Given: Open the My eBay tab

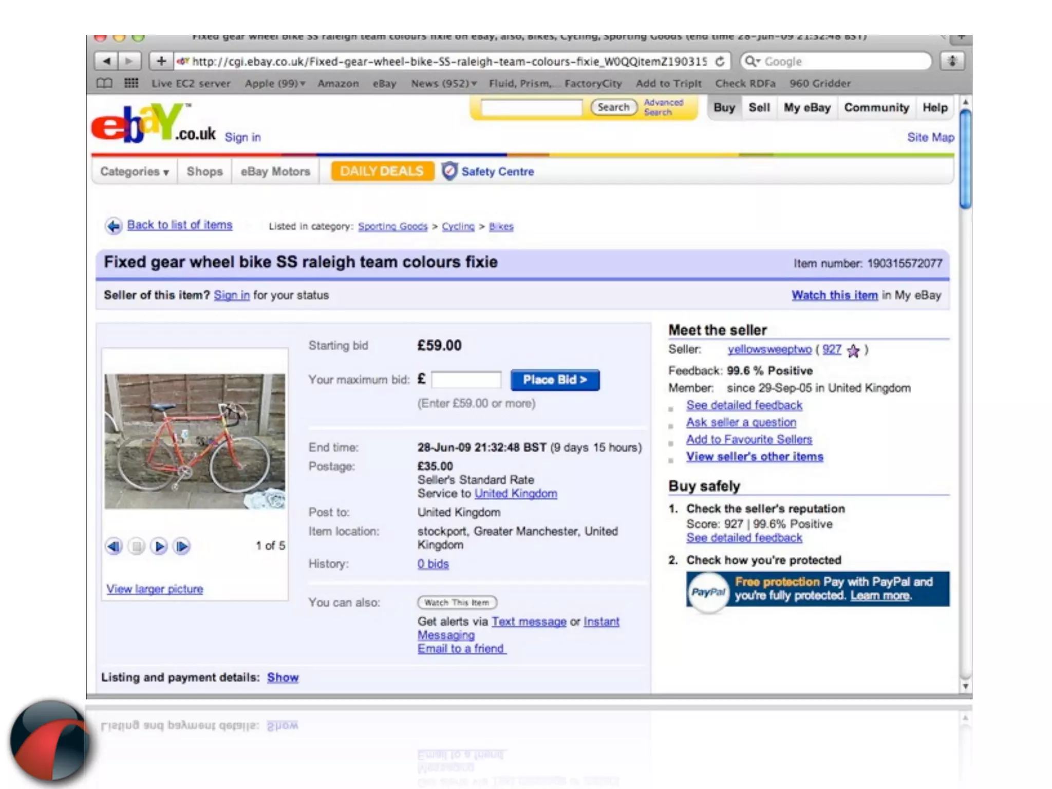Looking at the screenshot, I should point(806,108).
